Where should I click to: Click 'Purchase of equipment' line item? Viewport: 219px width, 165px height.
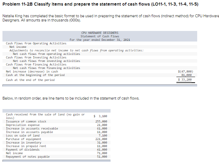(24, 139)
